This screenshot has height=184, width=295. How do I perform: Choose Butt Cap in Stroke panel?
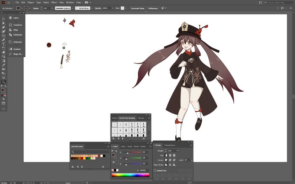166,155
